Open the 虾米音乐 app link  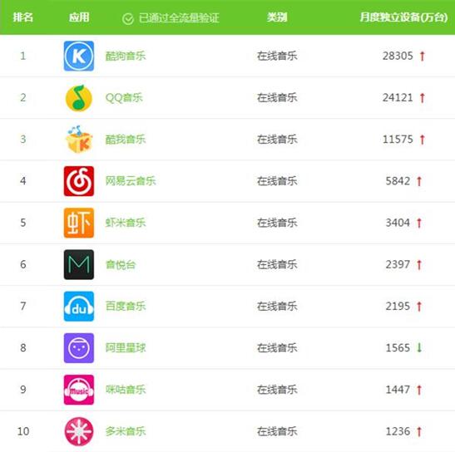pos(126,223)
